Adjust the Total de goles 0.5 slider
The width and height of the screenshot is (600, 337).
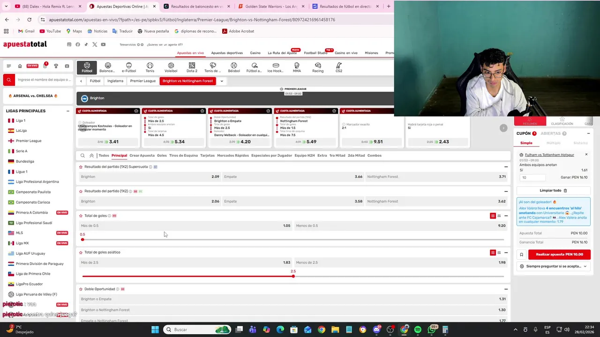pyautogui.click(x=82, y=240)
